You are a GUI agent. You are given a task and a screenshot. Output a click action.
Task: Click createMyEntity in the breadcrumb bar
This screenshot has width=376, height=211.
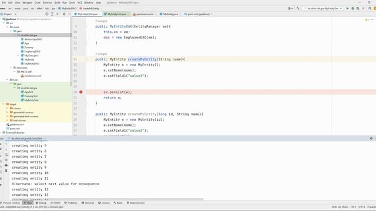tap(89, 8)
